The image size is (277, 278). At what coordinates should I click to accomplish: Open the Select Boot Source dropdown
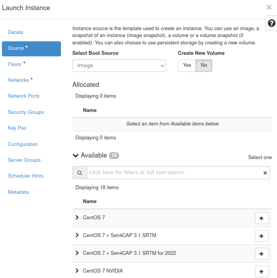coord(119,66)
